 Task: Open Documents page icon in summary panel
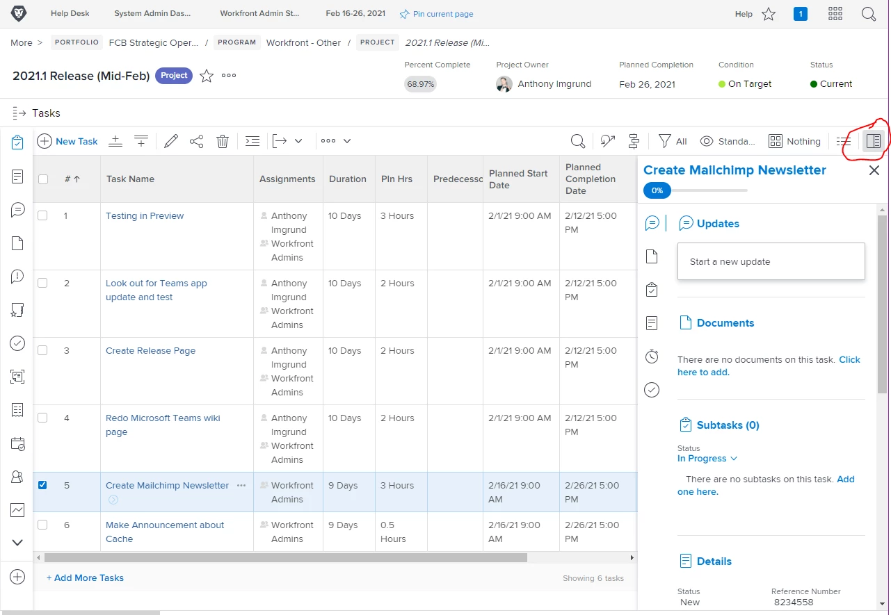(652, 256)
